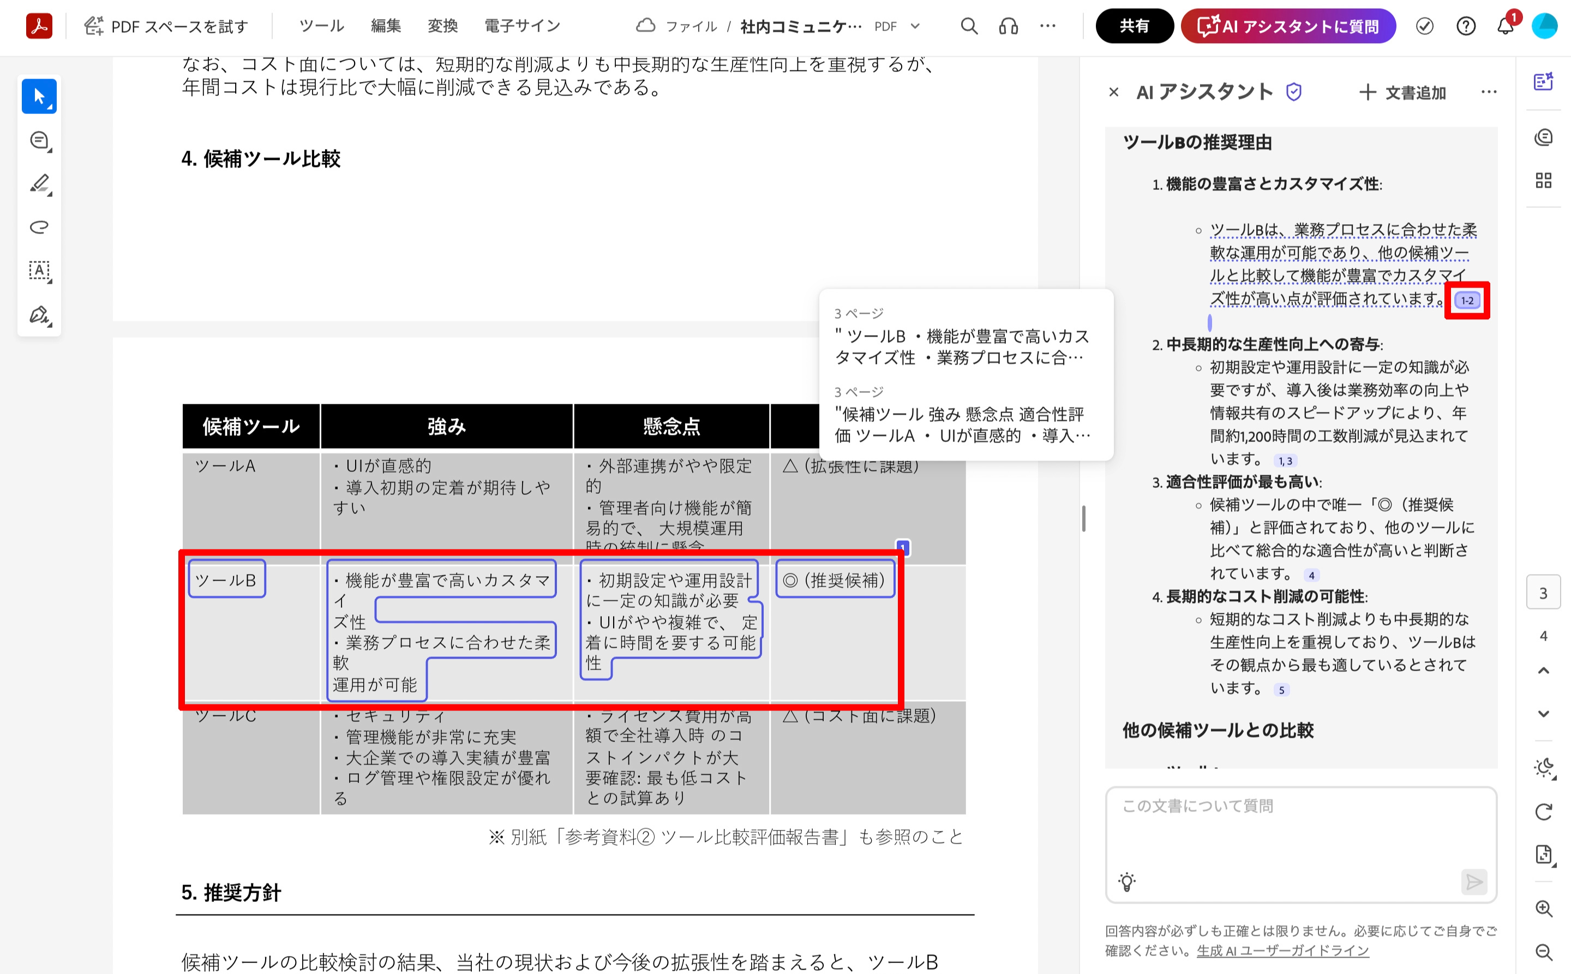Viewport: 1571px width, 974px height.
Task: Select the fill and sign pen tool
Action: (39, 314)
